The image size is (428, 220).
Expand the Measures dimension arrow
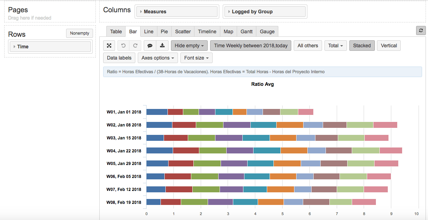pyautogui.click(x=141, y=12)
